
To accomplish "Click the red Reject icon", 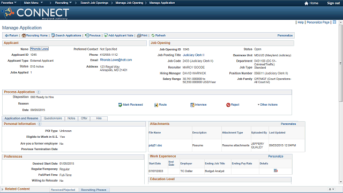I will tap(228, 105).
